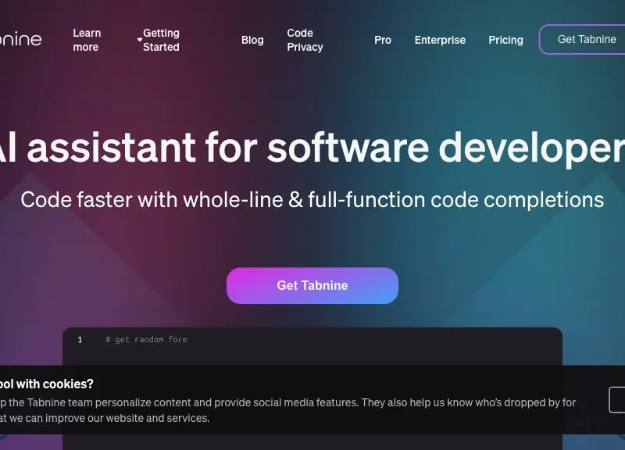Expand the Getting Started navigation item
The image size is (625, 450).
(162, 40)
